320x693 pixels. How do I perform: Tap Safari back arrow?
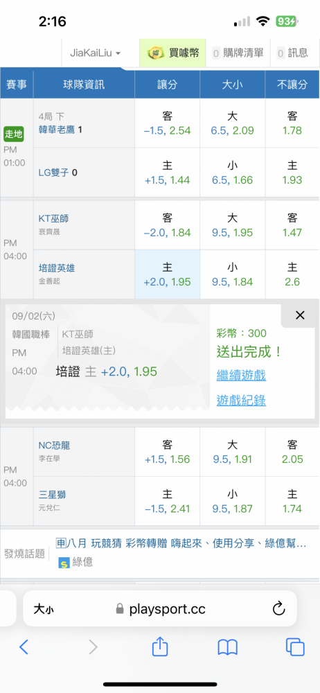[x=24, y=647]
